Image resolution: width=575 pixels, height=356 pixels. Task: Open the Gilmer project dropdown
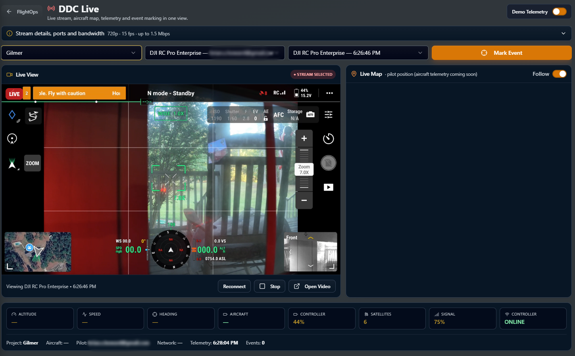click(71, 53)
